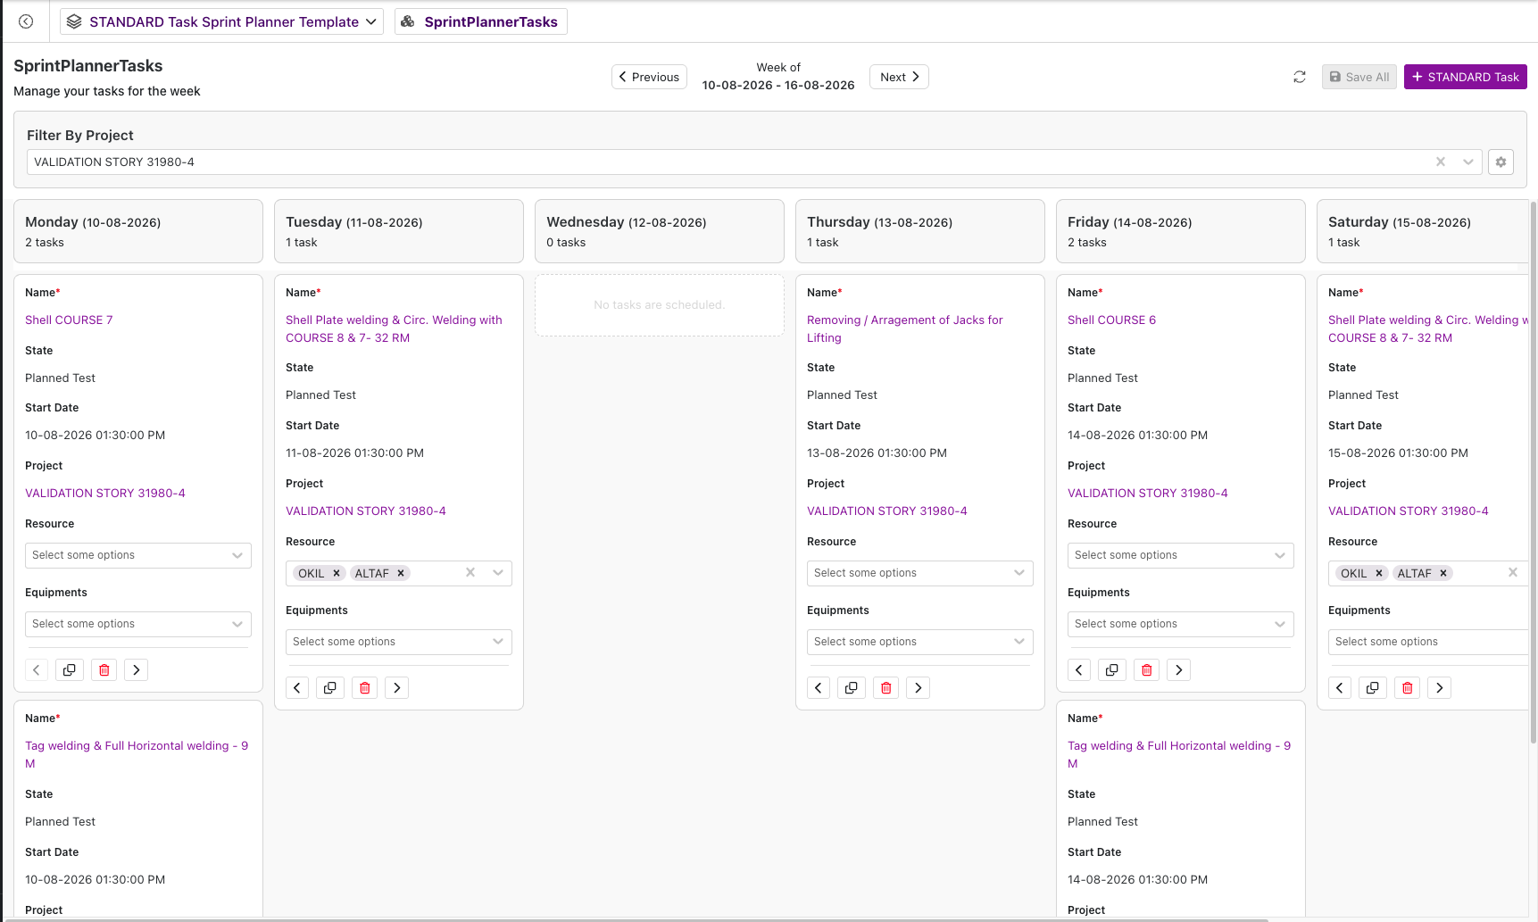The height and width of the screenshot is (922, 1538).
Task: Move Shell COURSE 7 to next day
Action: click(136, 669)
